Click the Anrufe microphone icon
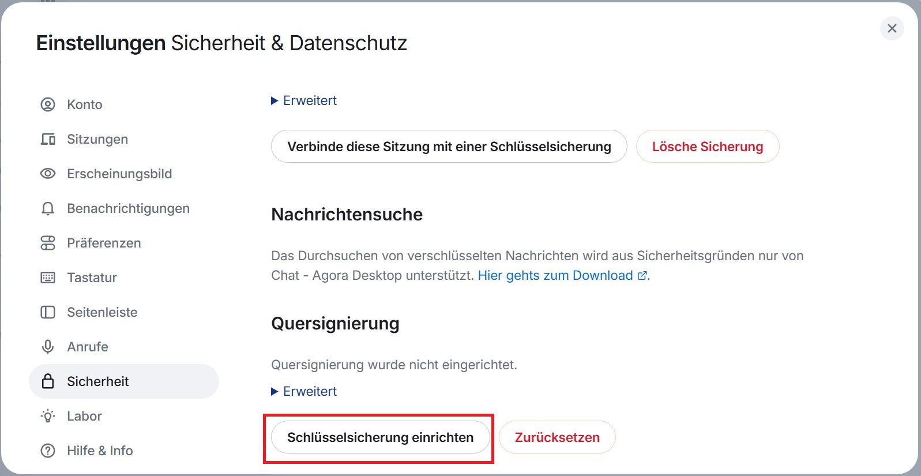This screenshot has width=921, height=476. (48, 347)
